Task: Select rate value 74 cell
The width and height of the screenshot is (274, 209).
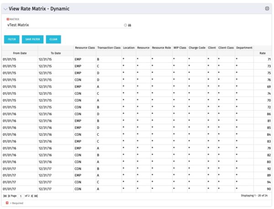Action: (x=263, y=93)
